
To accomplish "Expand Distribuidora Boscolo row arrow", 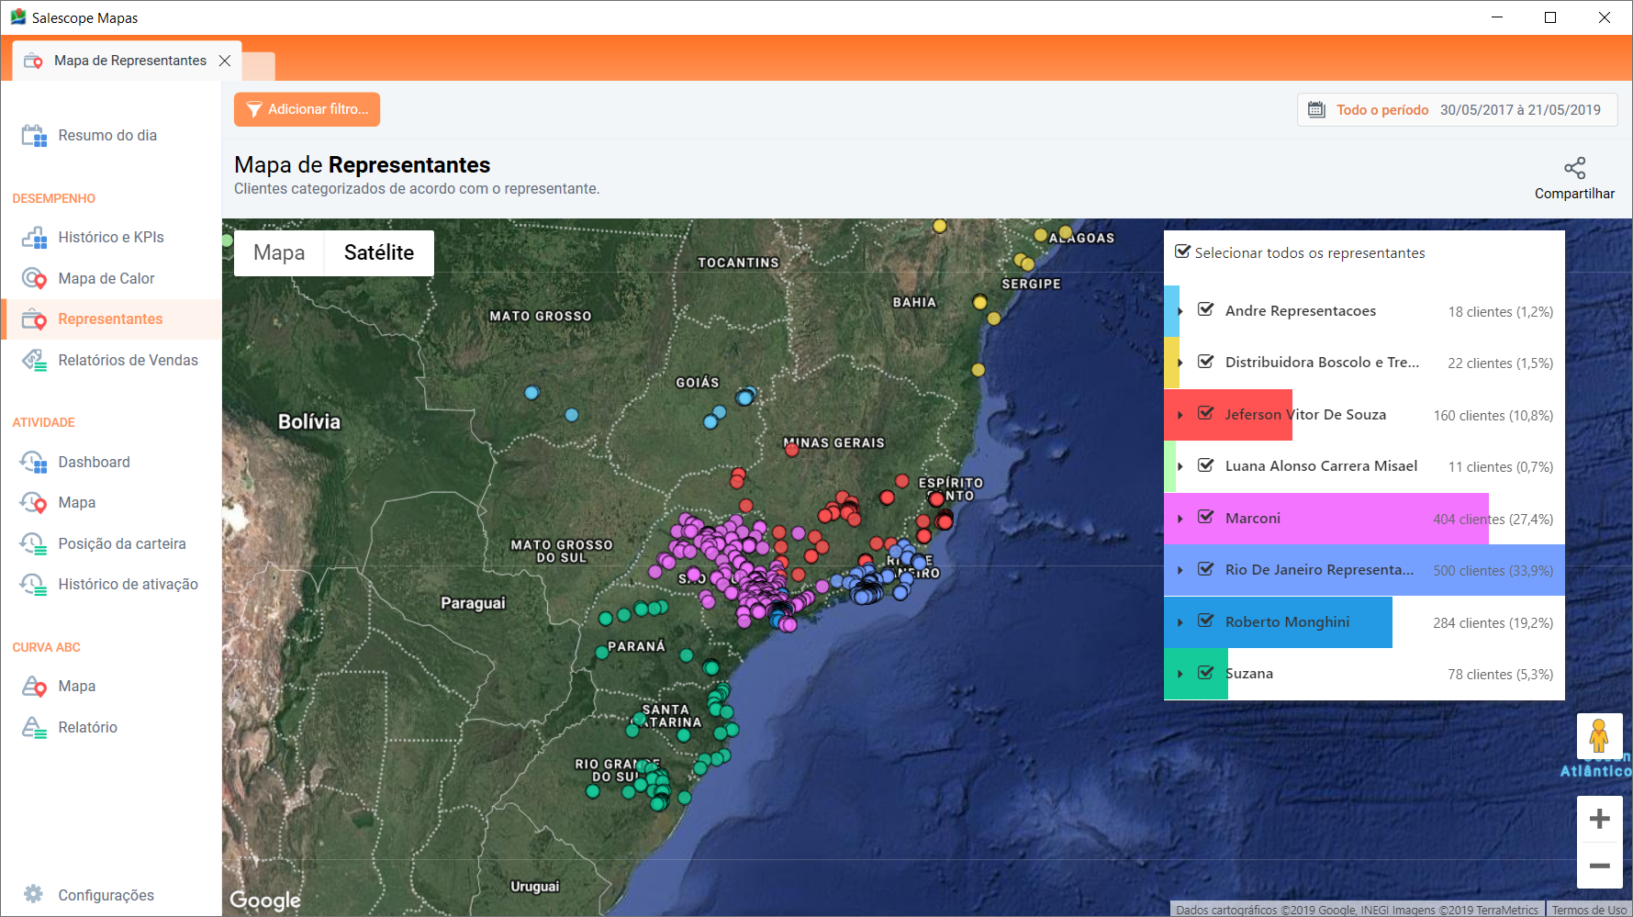I will (1180, 363).
